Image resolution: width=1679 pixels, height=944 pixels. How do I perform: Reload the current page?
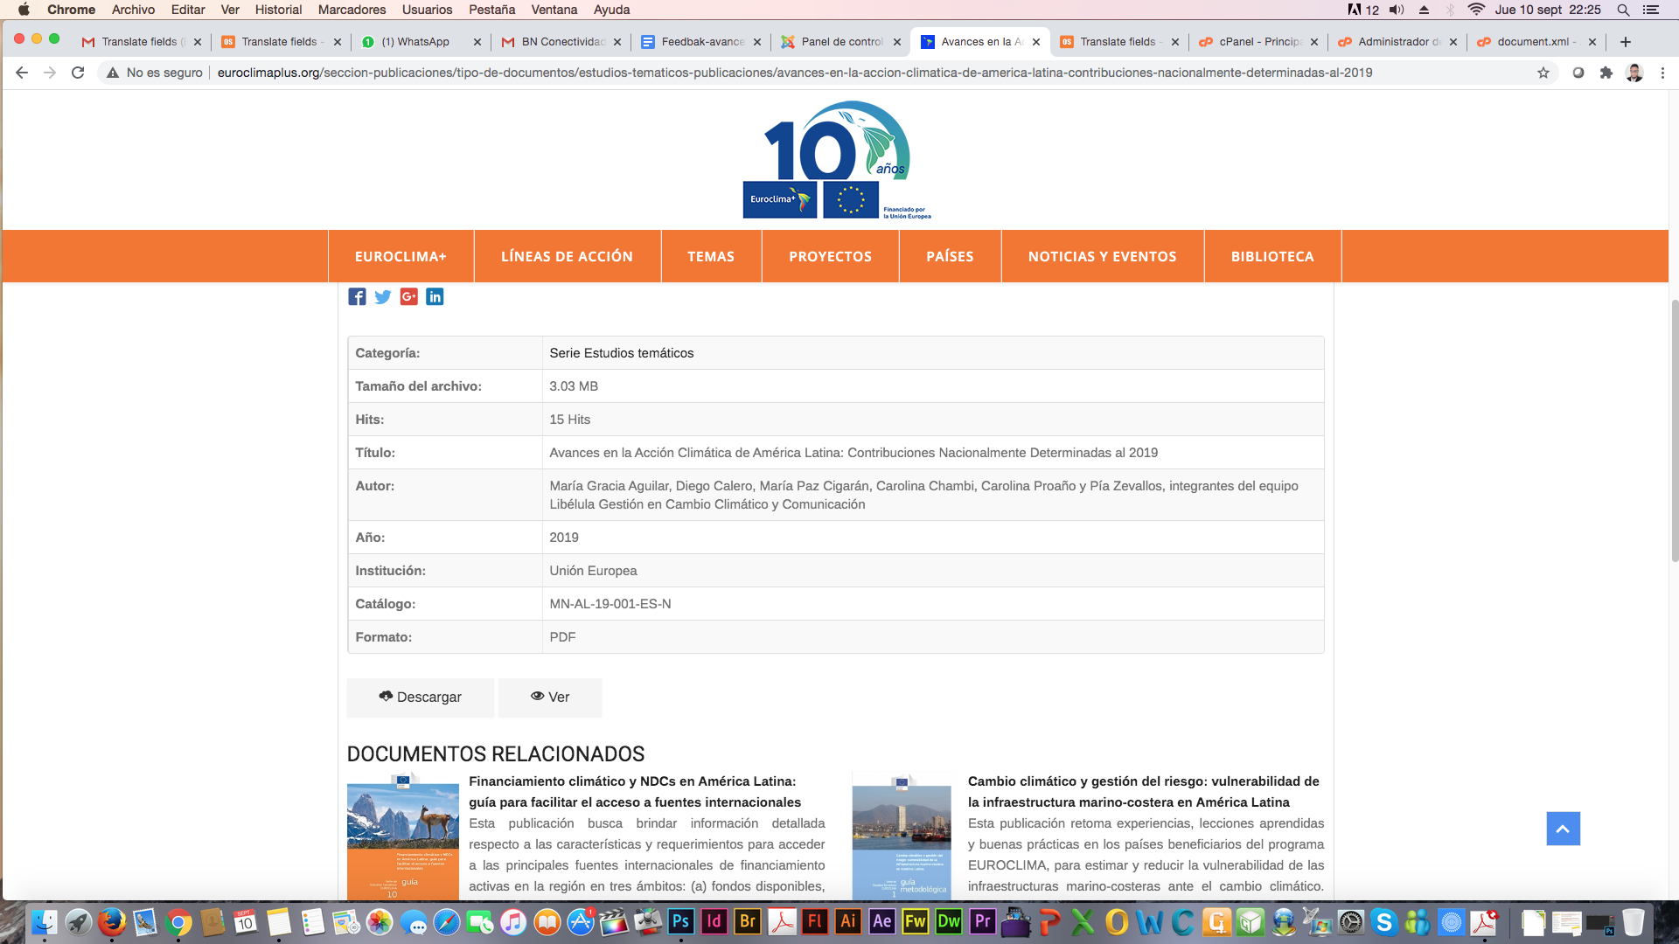(x=78, y=73)
